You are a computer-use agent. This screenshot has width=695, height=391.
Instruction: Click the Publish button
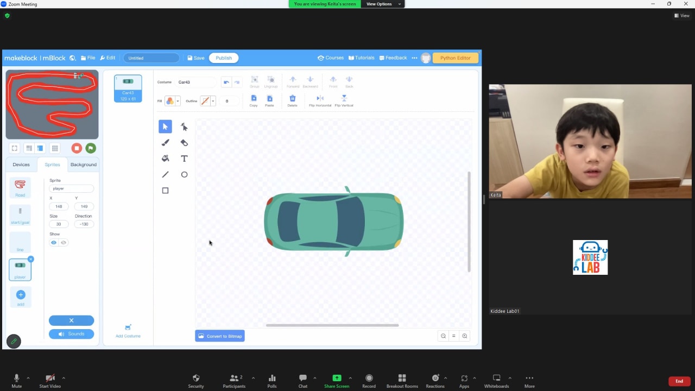[224, 58]
